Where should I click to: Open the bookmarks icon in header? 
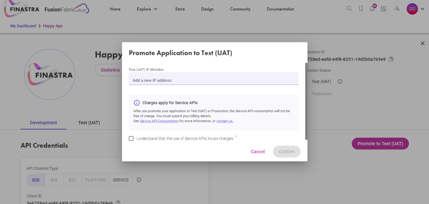point(361,9)
